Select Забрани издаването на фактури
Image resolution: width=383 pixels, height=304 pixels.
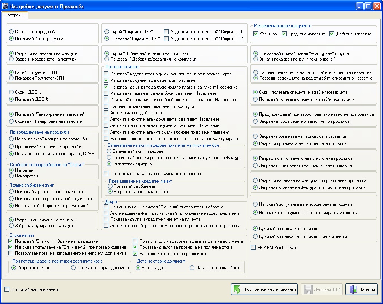11,59
